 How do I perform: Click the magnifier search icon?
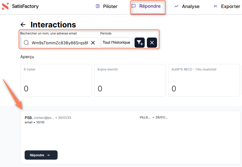click(x=26, y=43)
